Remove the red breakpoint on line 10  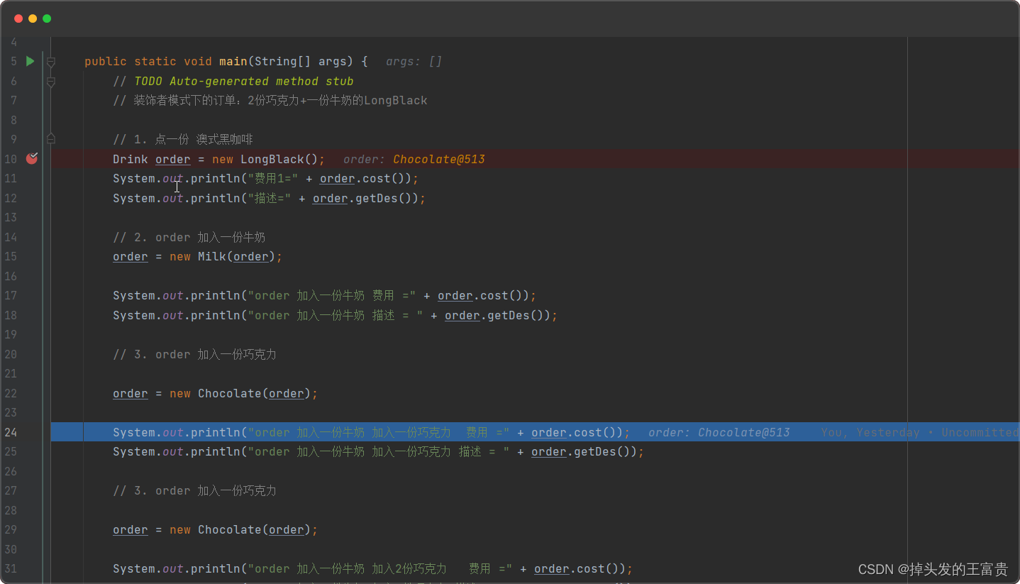click(31, 158)
